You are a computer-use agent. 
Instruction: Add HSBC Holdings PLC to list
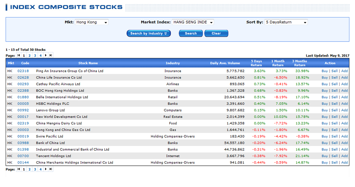(x=345, y=104)
